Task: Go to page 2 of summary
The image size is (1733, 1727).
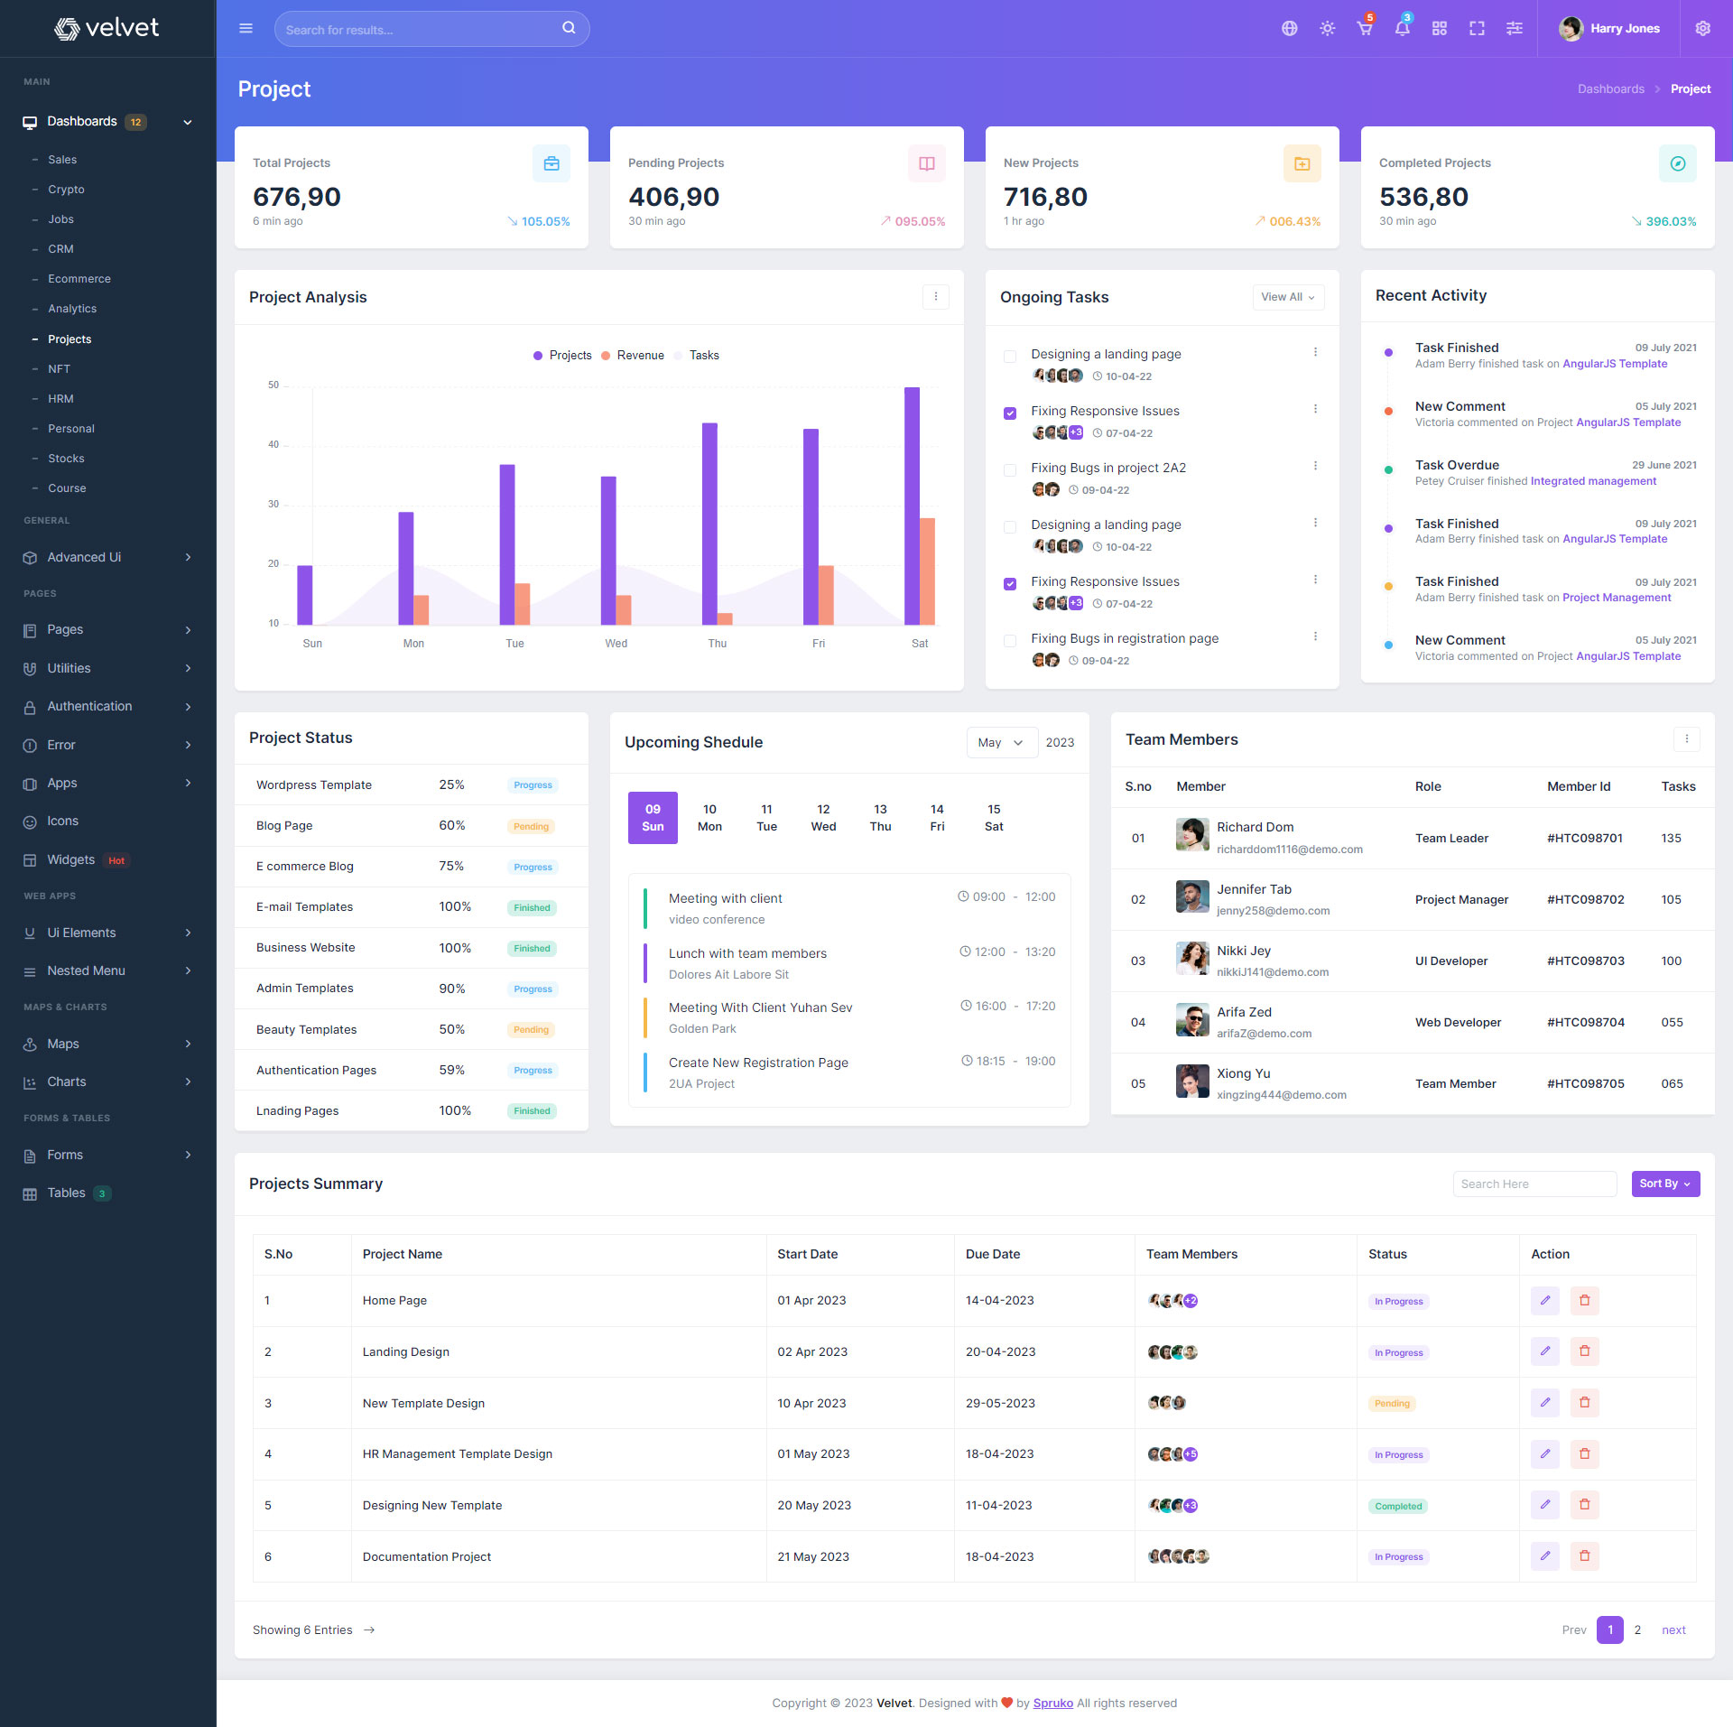Action: 1637,1630
